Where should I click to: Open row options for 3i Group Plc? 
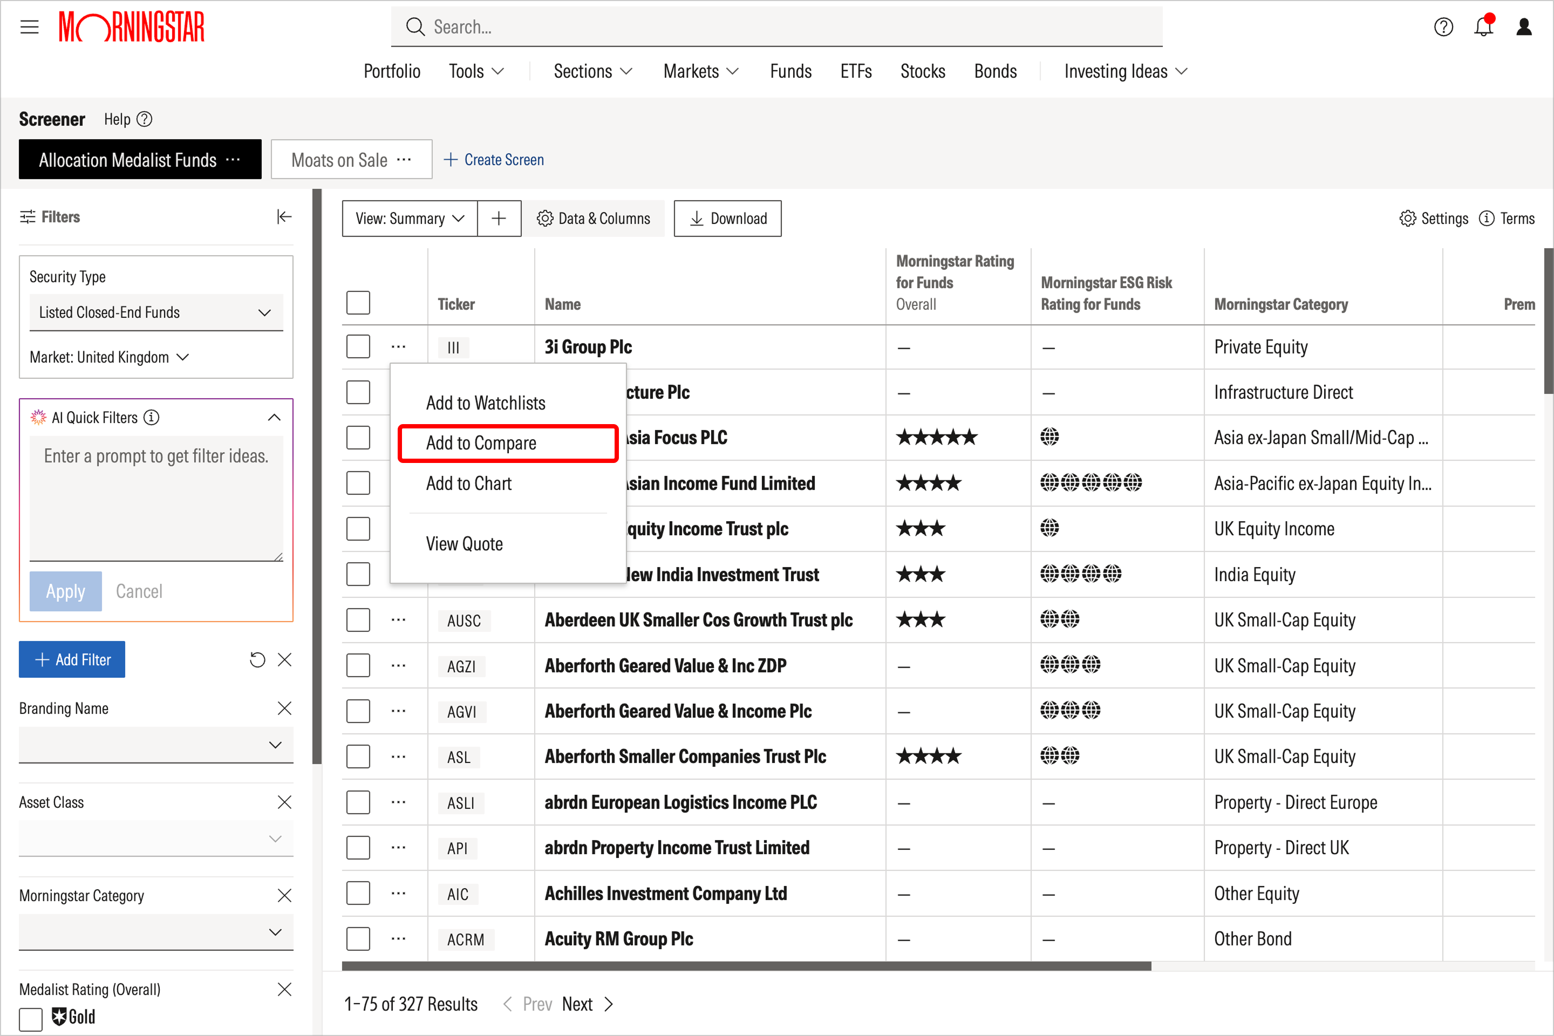(398, 347)
